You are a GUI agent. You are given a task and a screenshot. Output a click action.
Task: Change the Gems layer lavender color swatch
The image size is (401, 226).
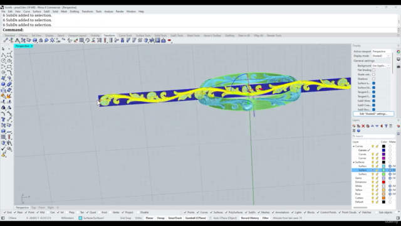coord(383,178)
